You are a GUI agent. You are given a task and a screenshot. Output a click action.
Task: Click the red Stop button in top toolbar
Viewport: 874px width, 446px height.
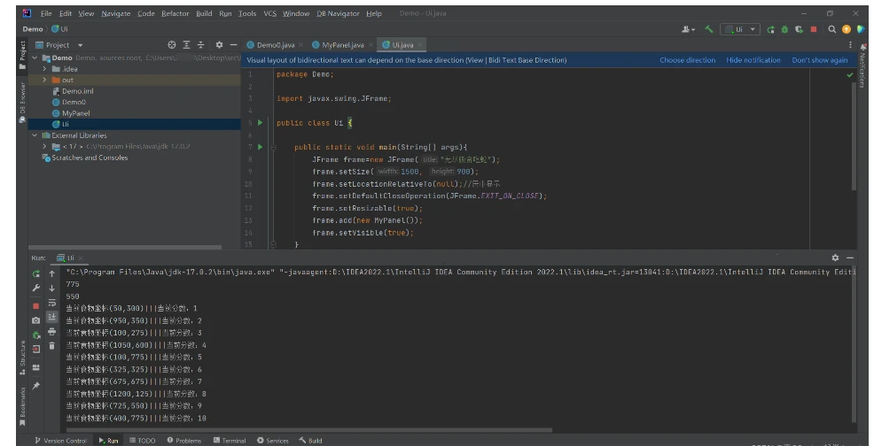[x=814, y=29]
